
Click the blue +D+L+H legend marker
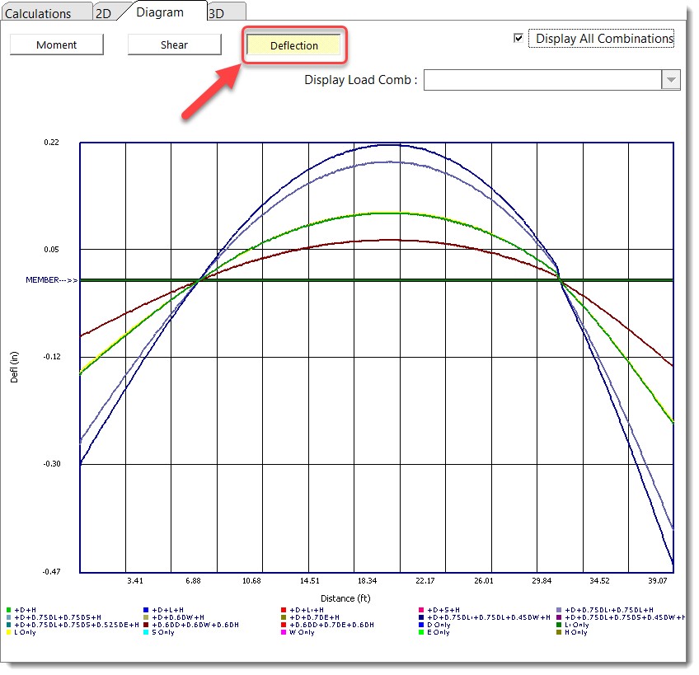146,609
